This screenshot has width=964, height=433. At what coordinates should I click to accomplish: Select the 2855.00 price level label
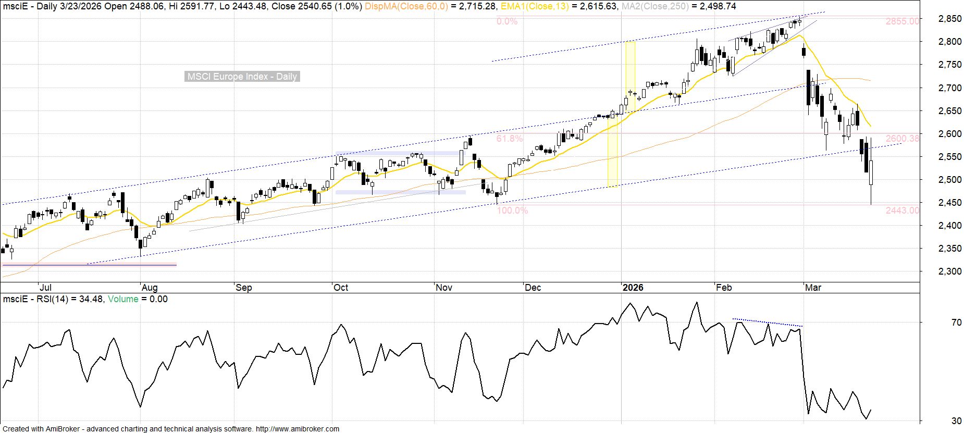point(902,21)
